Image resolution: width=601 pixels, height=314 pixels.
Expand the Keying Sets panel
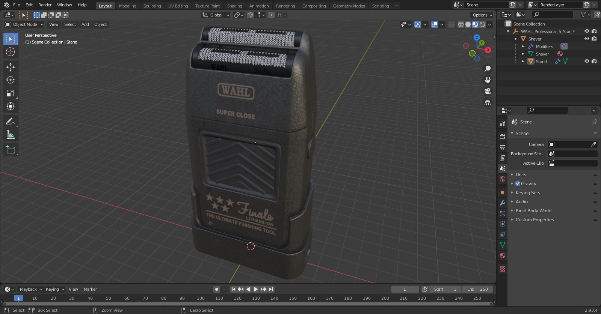tap(528, 192)
